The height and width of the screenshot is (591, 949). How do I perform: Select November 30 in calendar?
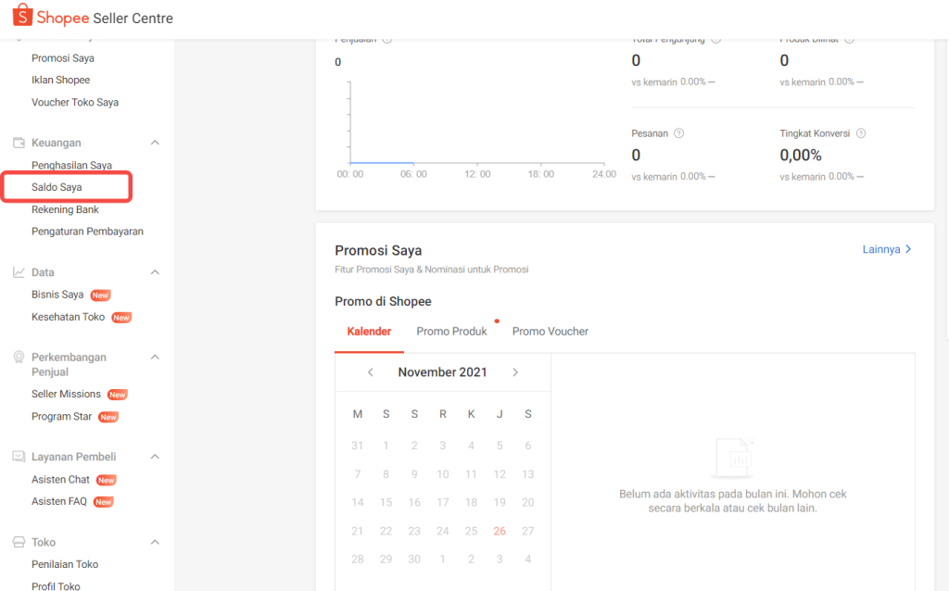(x=414, y=559)
